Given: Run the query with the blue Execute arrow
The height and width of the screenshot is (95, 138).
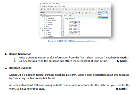Looking at the screenshot, I should [x=64, y=13].
